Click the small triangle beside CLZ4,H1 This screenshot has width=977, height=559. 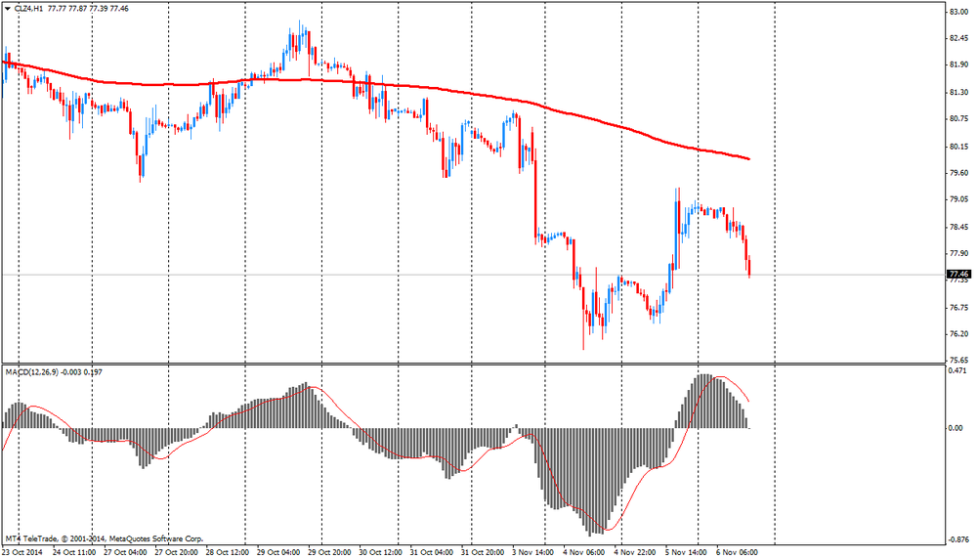click(8, 9)
